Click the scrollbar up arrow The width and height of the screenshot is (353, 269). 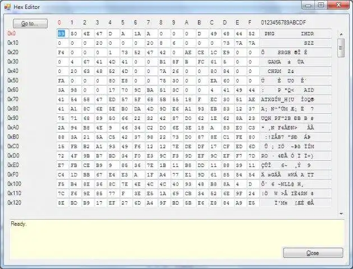(341, 34)
